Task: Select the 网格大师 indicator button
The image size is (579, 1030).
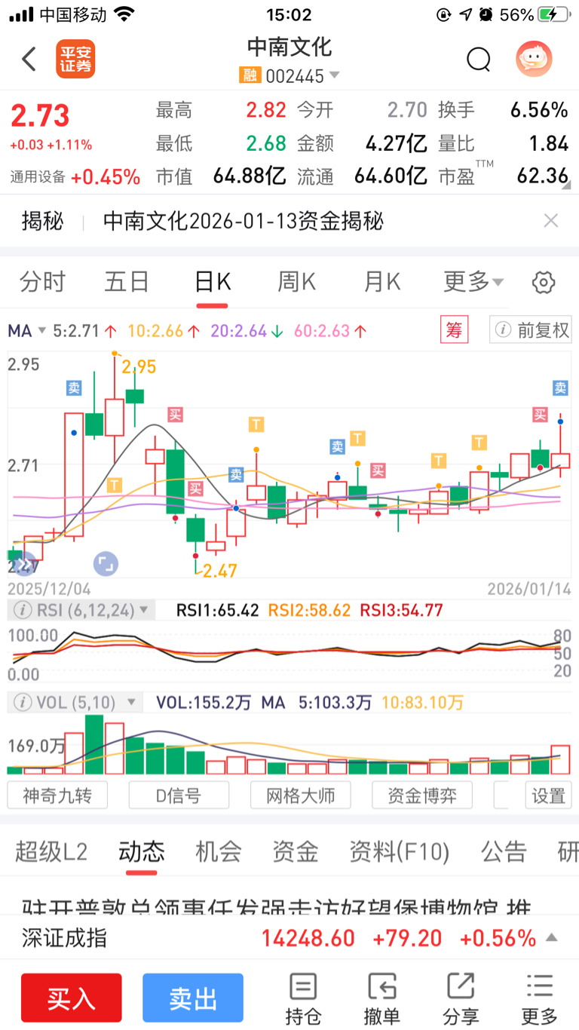Action: 301,795
